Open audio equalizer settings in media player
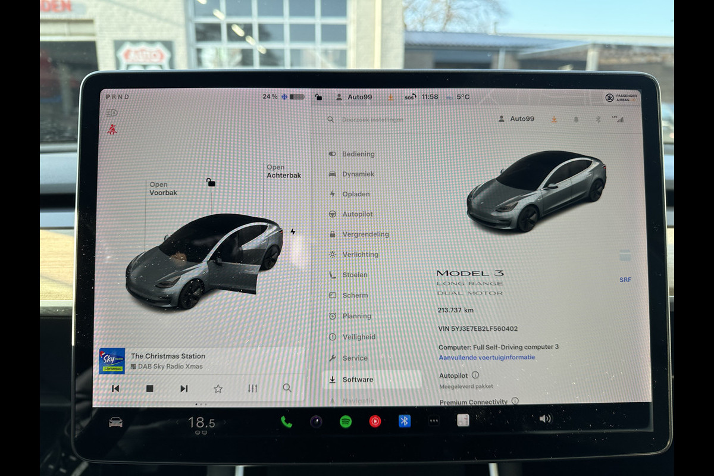This screenshot has height=476, width=714. (x=253, y=388)
